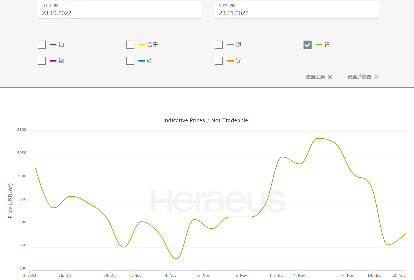This screenshot has width=414, height=280.
Task: Click the 结束日期 field label
Action: [x=227, y=5]
